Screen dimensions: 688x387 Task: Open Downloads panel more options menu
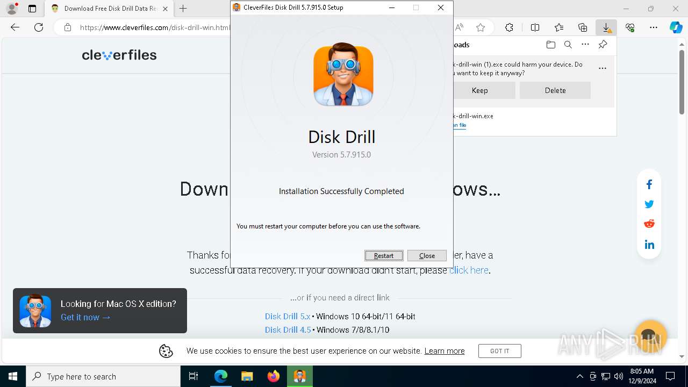click(x=585, y=45)
